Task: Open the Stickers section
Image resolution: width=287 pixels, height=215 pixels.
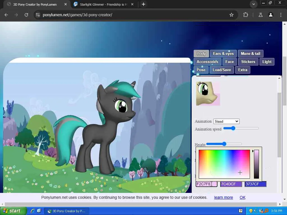Action: pyautogui.click(x=248, y=62)
